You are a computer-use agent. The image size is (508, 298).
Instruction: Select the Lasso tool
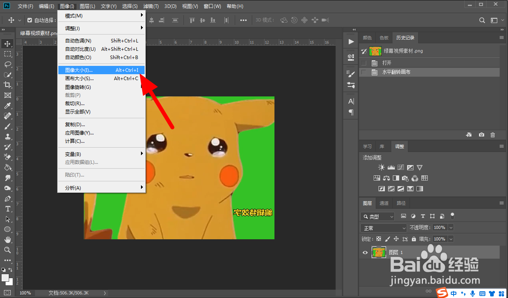pyautogui.click(x=8, y=64)
